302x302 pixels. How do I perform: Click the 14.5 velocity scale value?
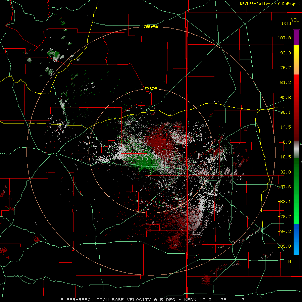point(286,127)
